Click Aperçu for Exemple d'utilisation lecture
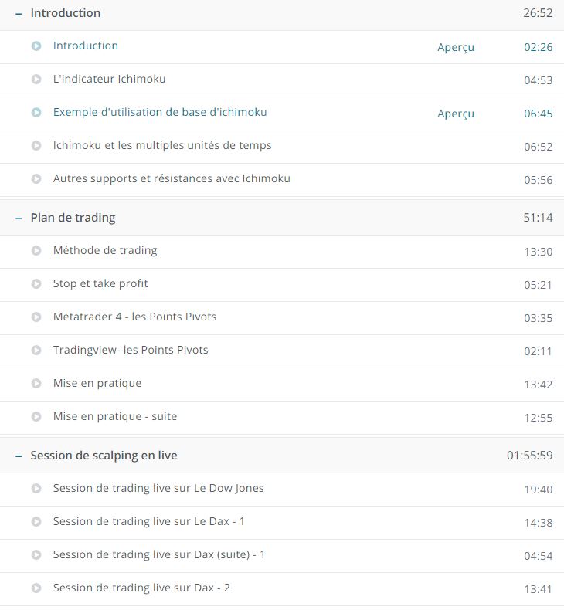 (456, 114)
